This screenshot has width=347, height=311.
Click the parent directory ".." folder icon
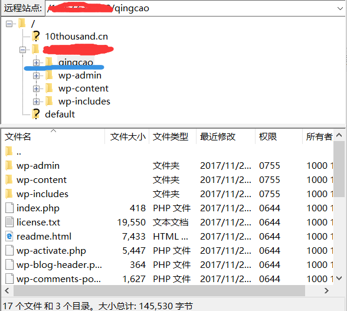[9, 152]
